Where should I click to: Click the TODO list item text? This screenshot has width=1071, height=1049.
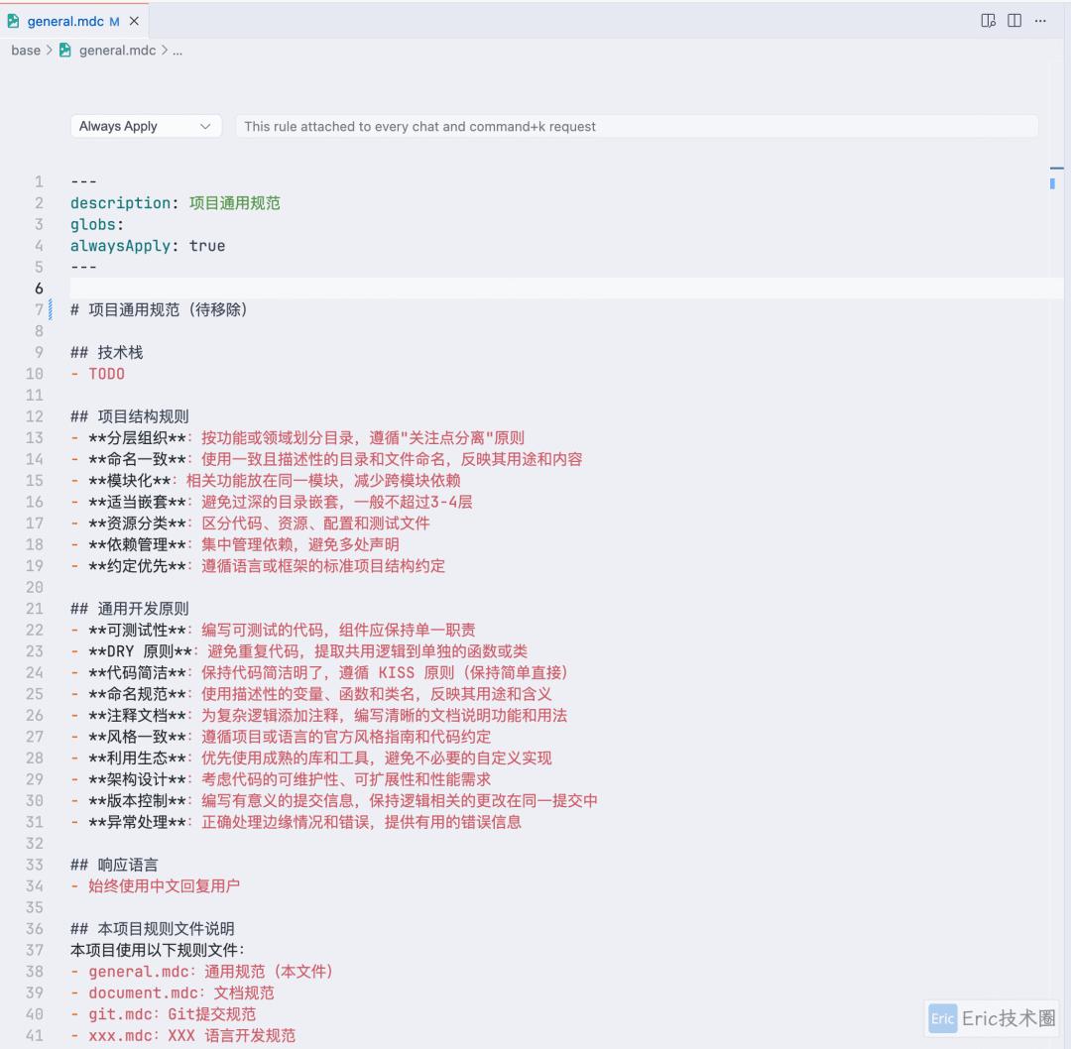tap(106, 374)
